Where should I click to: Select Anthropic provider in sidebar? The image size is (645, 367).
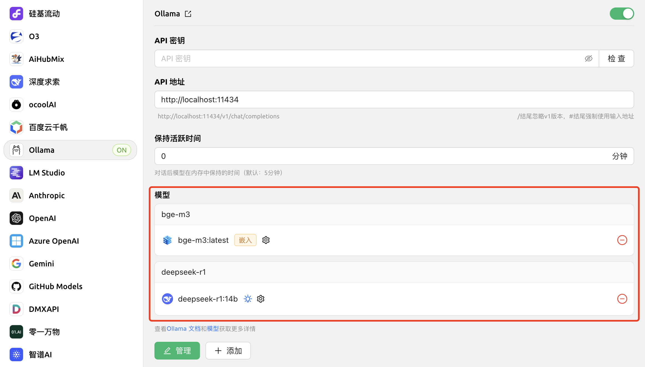pyautogui.click(x=47, y=195)
